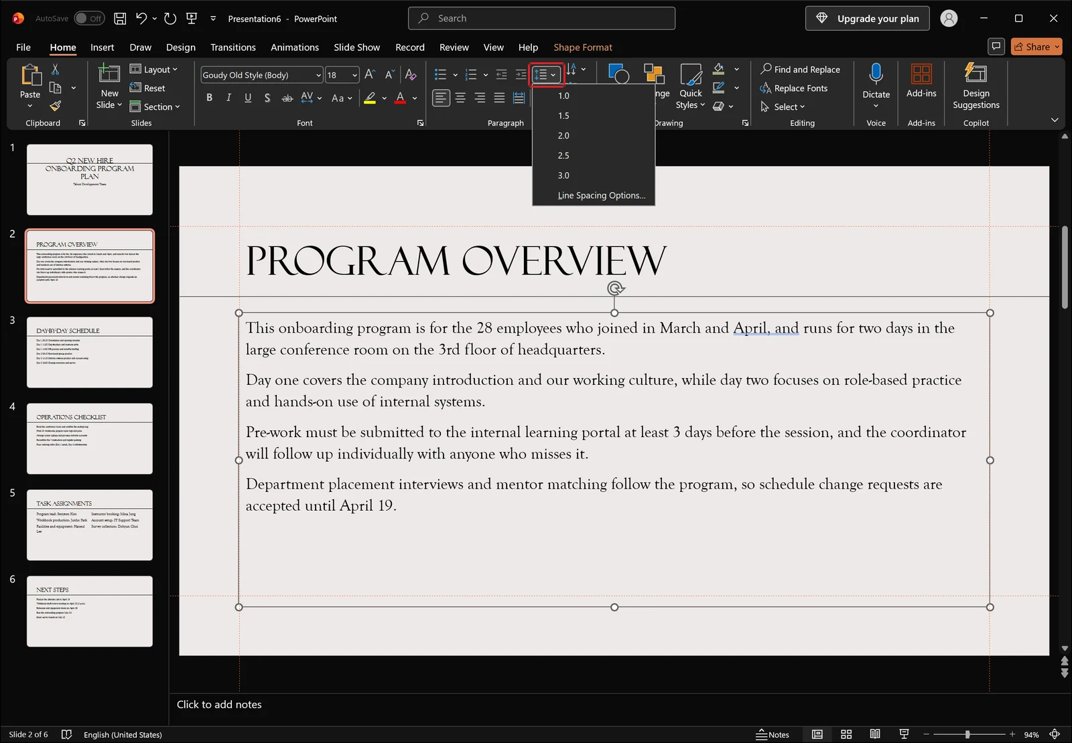Choose 1.5 line spacing

click(x=594, y=116)
